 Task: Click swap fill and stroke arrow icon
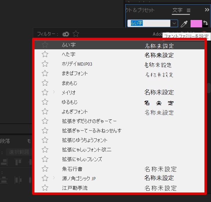205,23
